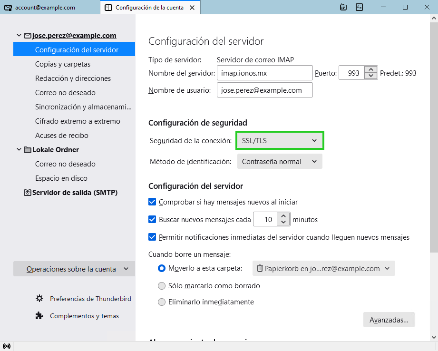The width and height of the screenshot is (438, 351).
Task: Click the mail icon on the account@example.com tab
Action: coord(8,8)
